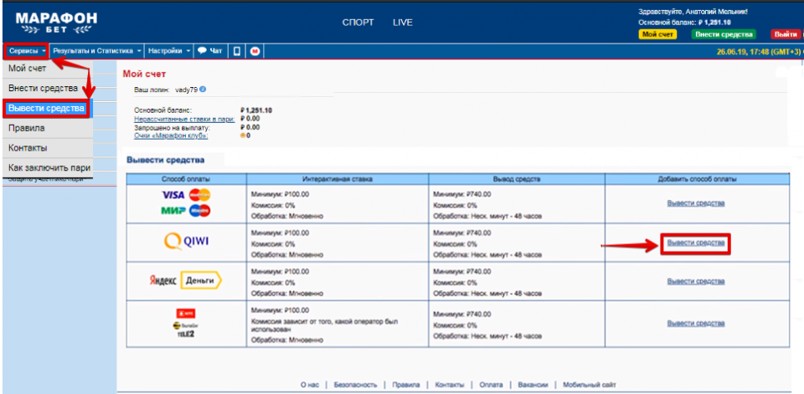The image size is (804, 394).
Task: Click text Комиссия зависит от того, какой оператор
Action: (x=324, y=325)
